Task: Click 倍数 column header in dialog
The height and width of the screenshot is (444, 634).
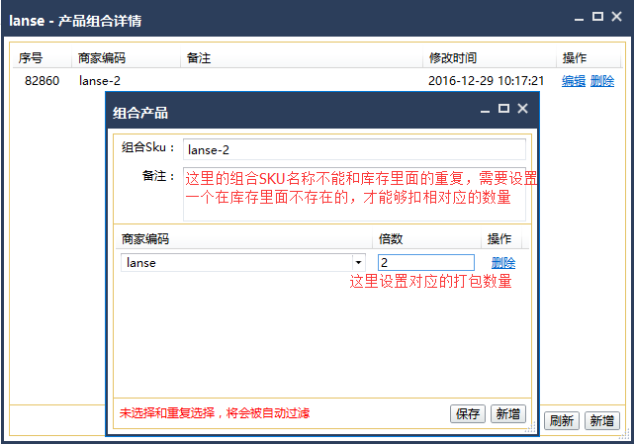Action: pos(426,239)
